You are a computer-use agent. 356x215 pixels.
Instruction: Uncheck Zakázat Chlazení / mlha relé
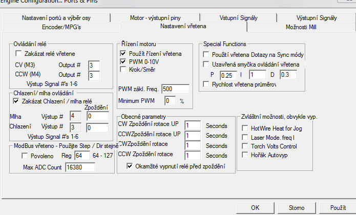pyautogui.click(x=16, y=101)
